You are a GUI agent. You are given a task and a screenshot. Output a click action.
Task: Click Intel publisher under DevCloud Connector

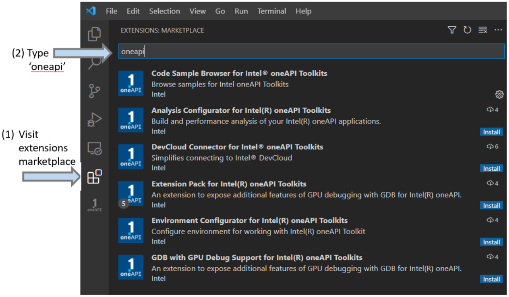(158, 168)
